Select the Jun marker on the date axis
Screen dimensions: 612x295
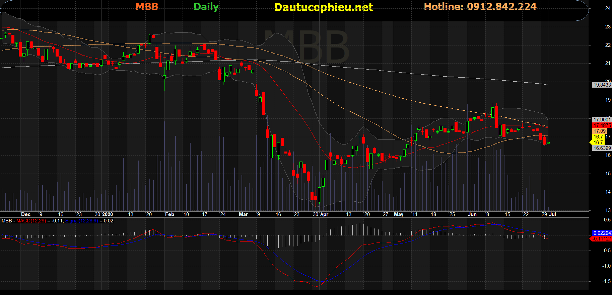point(472,214)
